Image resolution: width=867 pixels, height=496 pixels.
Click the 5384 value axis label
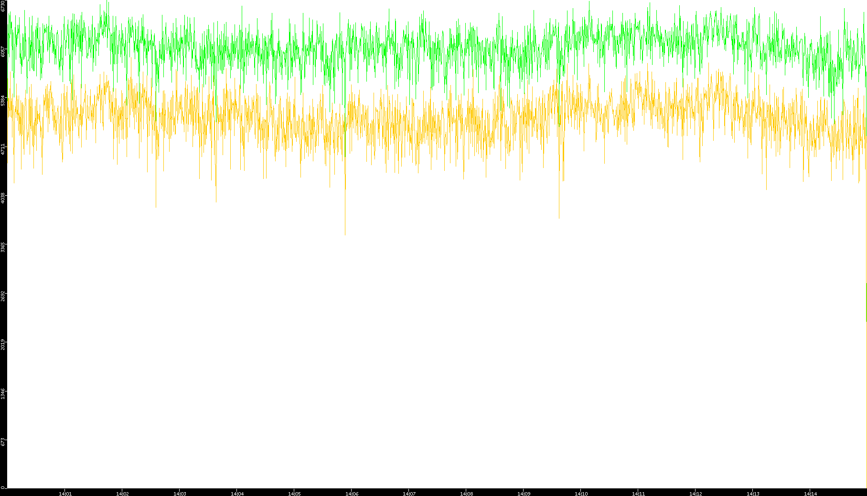click(3, 100)
